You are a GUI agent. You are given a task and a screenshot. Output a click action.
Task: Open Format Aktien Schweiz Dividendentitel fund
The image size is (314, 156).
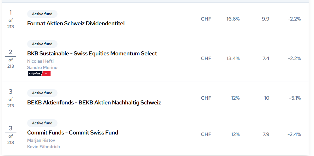pos(76,23)
